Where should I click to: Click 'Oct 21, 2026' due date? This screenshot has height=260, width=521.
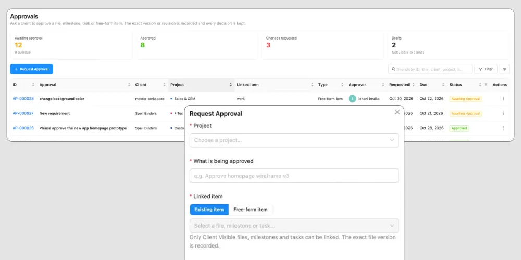click(x=431, y=113)
